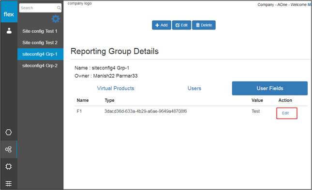This screenshot has height=190, width=312.
Task: Select siteconfig4 Grp-1 in list
Action: [41, 54]
